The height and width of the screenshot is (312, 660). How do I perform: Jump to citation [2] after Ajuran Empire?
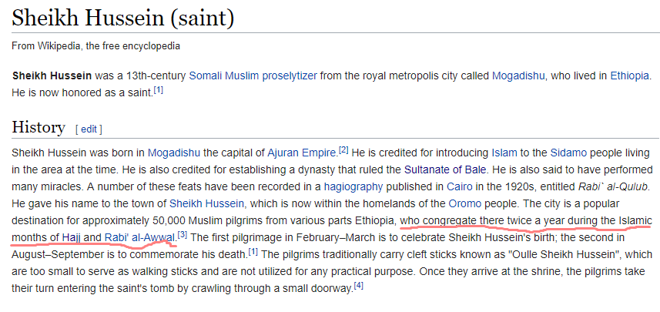point(344,149)
